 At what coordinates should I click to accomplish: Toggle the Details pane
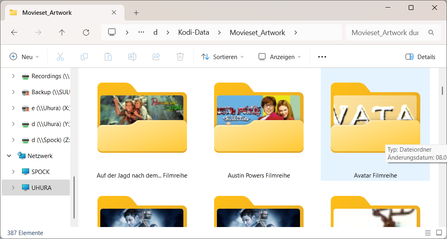pos(420,57)
